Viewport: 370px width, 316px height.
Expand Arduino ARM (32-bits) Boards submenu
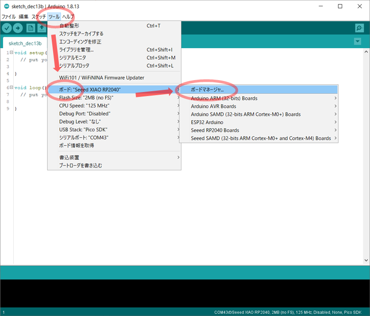[258, 98]
